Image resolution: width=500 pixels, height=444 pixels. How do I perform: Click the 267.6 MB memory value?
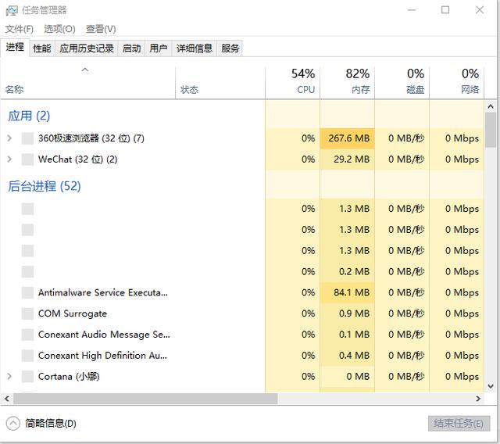(349, 138)
